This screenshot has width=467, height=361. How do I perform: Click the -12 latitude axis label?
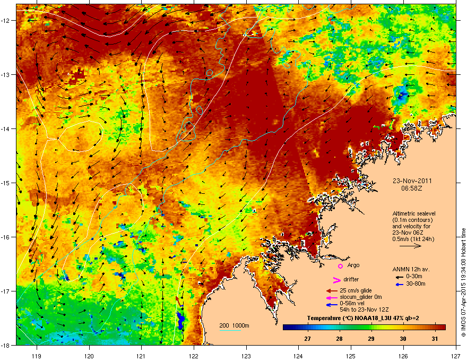click(x=5, y=21)
